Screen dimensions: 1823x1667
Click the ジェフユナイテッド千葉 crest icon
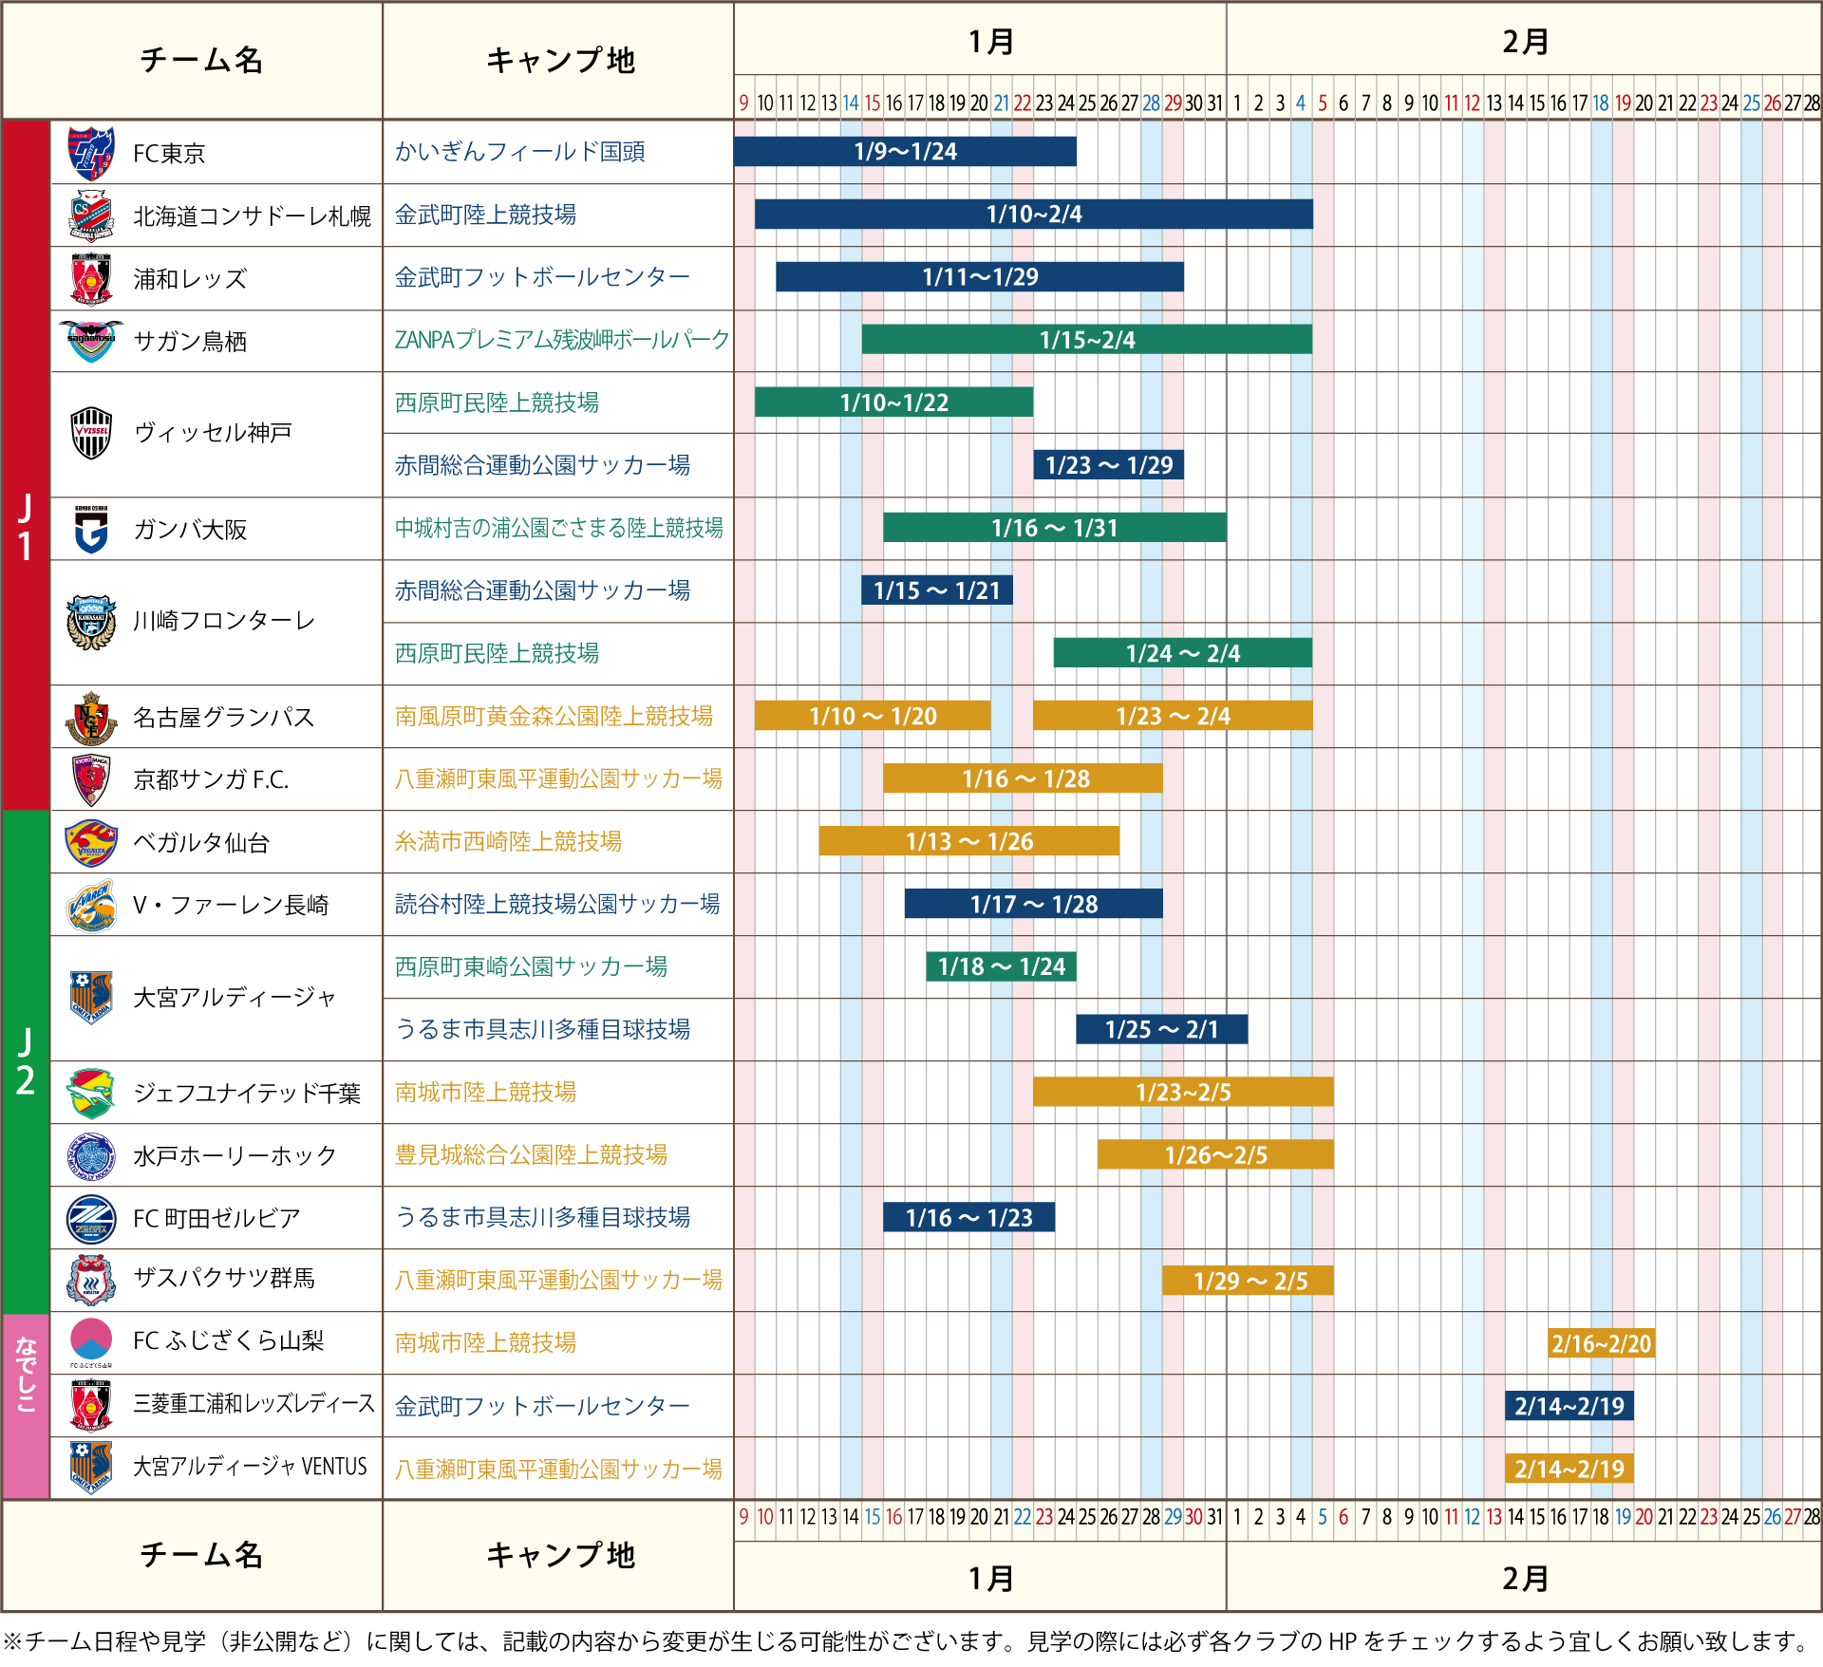click(x=91, y=1094)
